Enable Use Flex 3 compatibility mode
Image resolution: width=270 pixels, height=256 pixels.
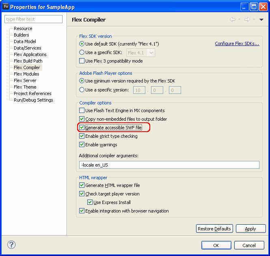click(x=82, y=61)
